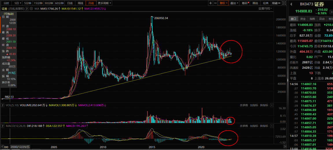Toggle 筹码 chip distribution view
The width and height of the screenshot is (333, 150).
245,3
